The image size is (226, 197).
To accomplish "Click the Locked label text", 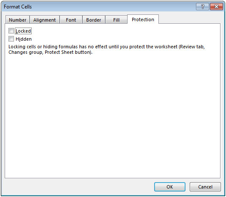I will pos(23,31).
